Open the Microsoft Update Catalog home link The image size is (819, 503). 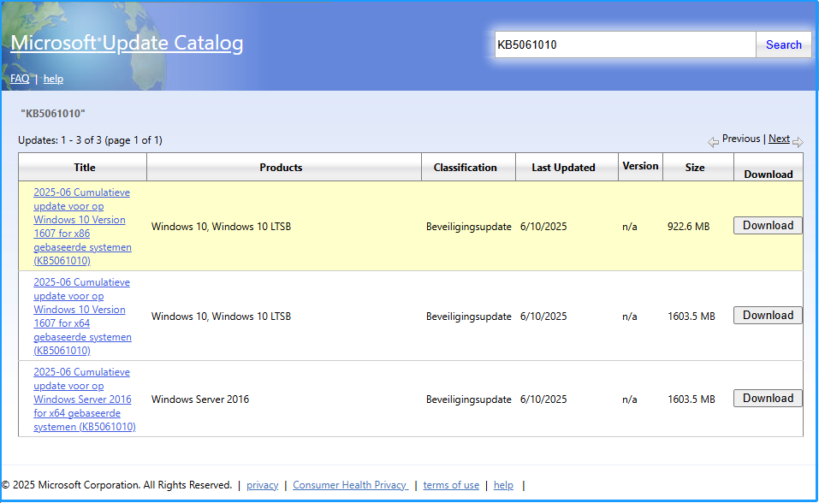127,44
